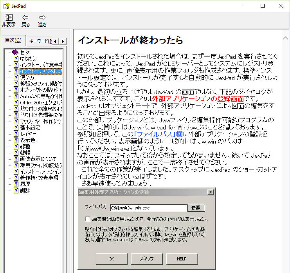Open the 謝辞 topic

click(x=25, y=191)
